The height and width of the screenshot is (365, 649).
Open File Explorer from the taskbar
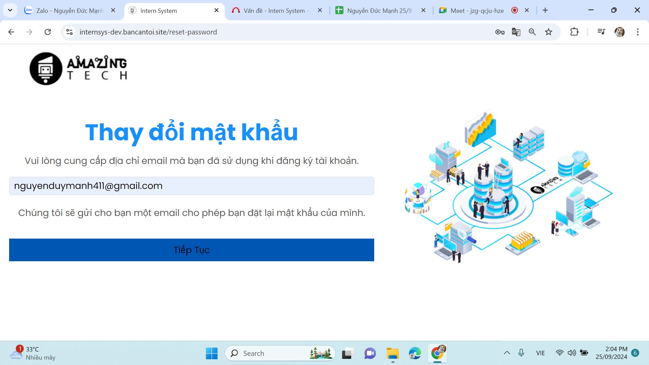[392, 354]
